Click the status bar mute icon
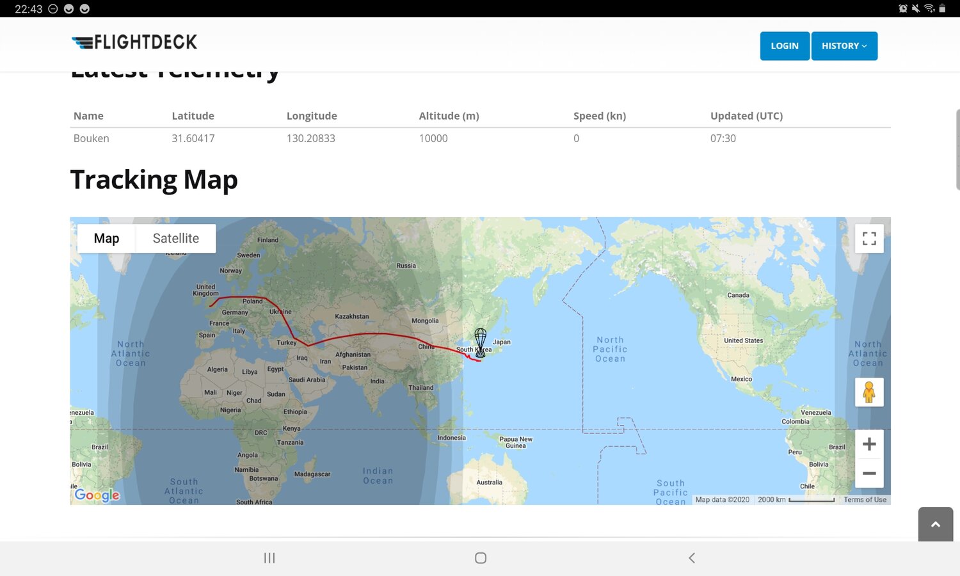Image resolution: width=960 pixels, height=576 pixels. point(916,8)
